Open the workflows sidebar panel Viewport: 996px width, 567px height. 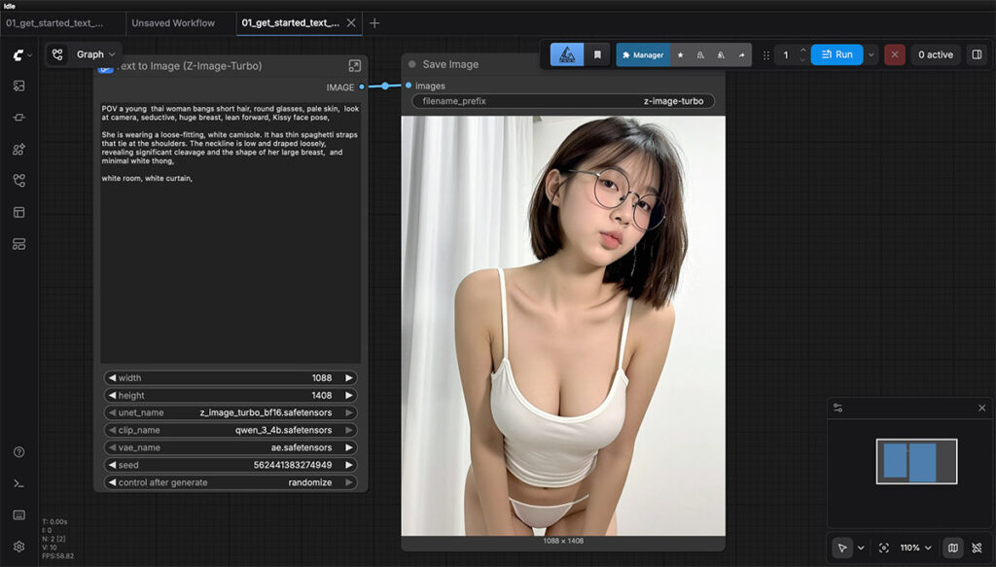tap(19, 180)
